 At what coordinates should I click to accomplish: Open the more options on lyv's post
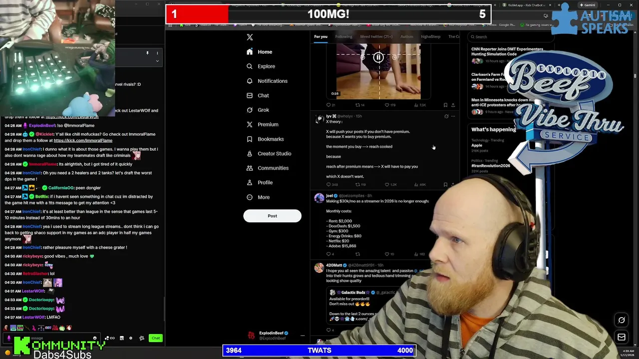tap(453, 116)
